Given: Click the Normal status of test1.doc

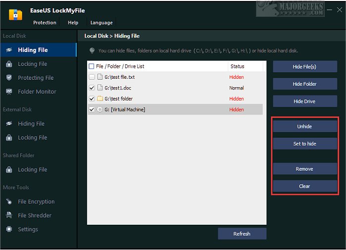Looking at the screenshot, I should [237, 88].
